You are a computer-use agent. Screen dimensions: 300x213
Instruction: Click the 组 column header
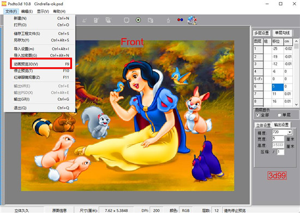click(267, 42)
